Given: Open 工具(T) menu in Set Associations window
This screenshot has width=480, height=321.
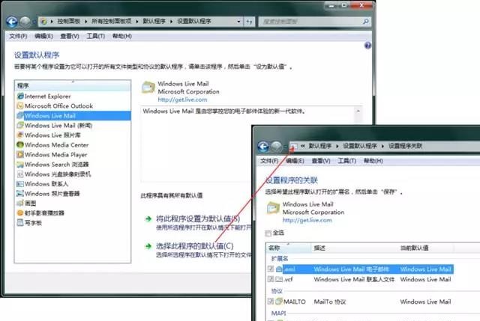Looking at the screenshot, I should click(x=346, y=161).
